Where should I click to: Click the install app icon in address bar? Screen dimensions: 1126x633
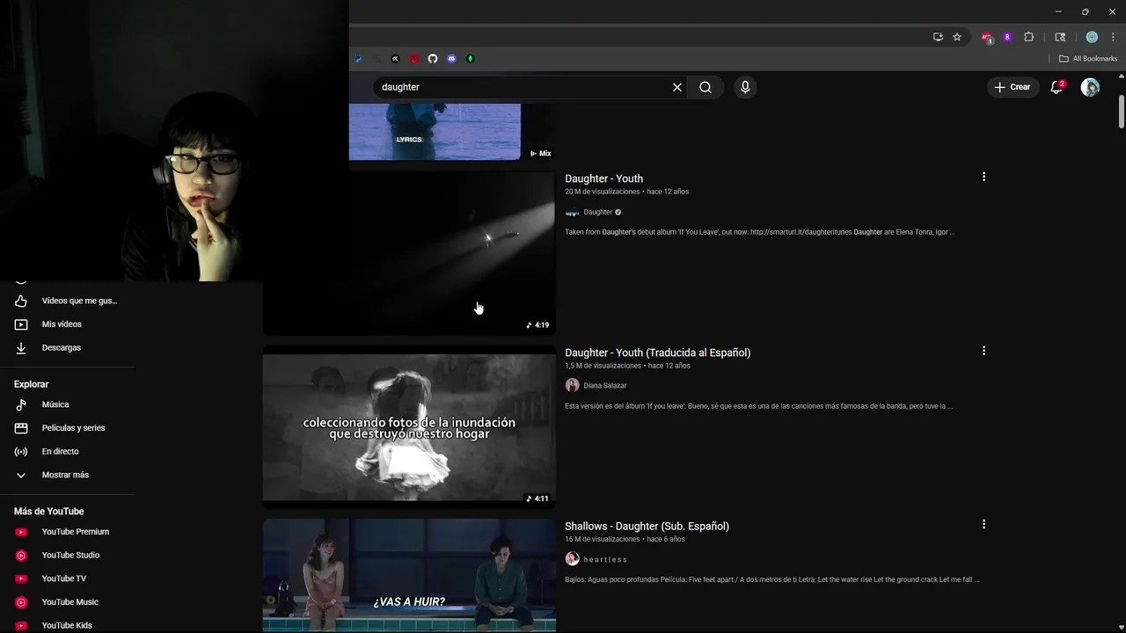pyautogui.click(x=938, y=37)
